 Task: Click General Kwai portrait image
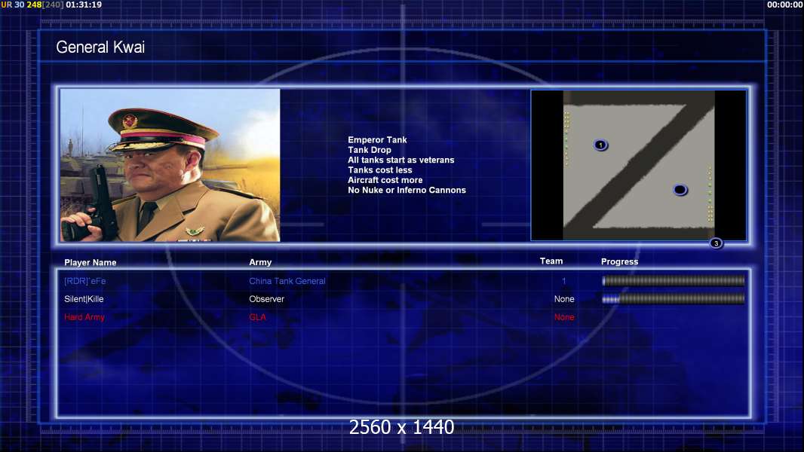[170, 165]
